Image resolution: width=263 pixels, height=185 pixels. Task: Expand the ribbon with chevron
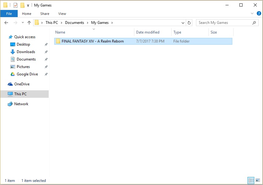point(252,13)
